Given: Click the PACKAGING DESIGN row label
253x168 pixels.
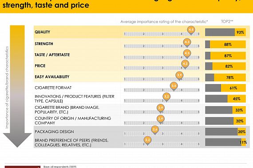Looking at the screenshot, I should click(54, 132).
